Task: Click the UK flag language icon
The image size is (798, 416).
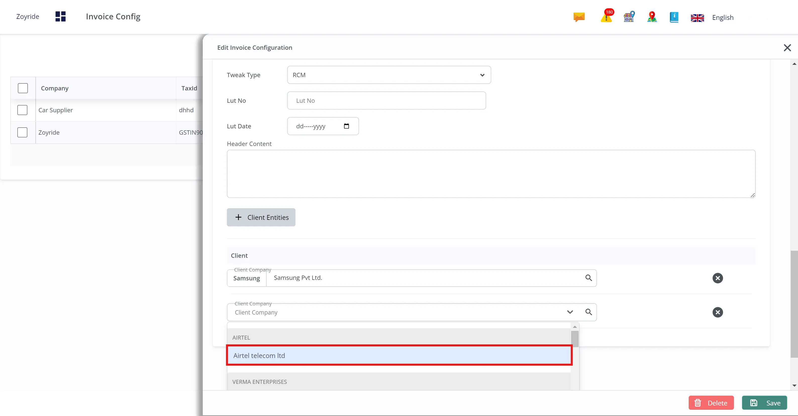Action: [697, 18]
